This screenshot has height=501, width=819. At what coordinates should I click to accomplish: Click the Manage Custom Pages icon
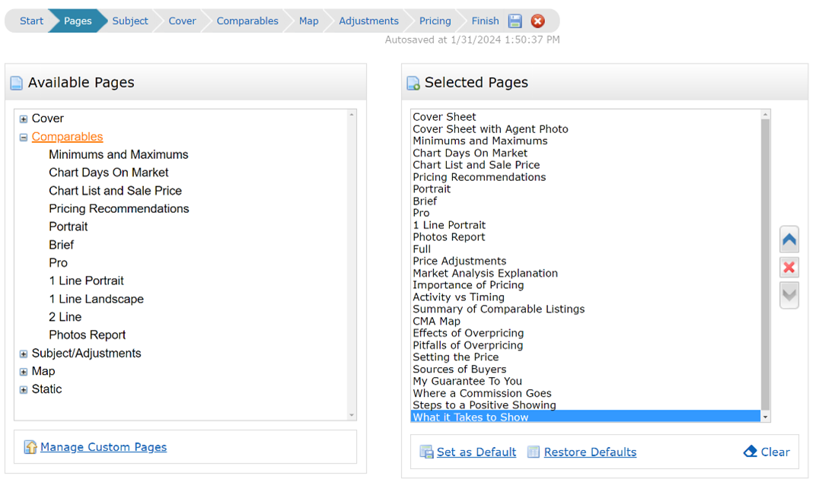[30, 447]
